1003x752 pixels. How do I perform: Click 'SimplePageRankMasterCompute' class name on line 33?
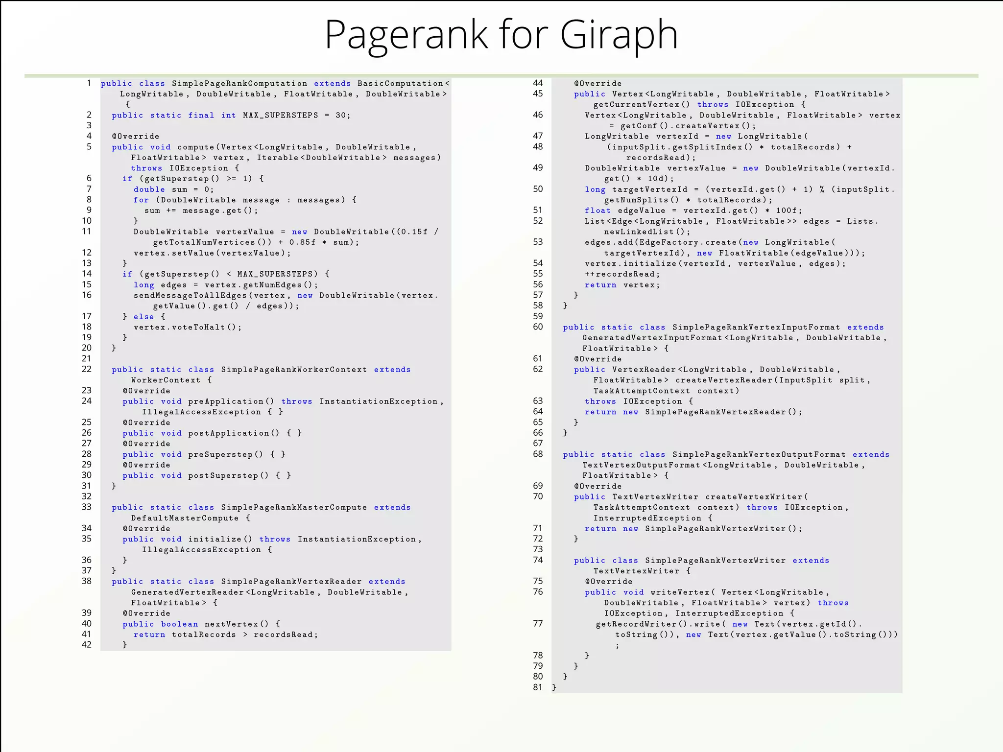point(294,508)
